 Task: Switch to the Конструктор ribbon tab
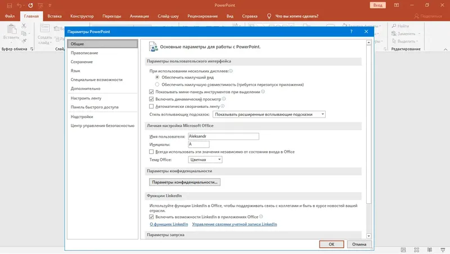click(x=82, y=16)
